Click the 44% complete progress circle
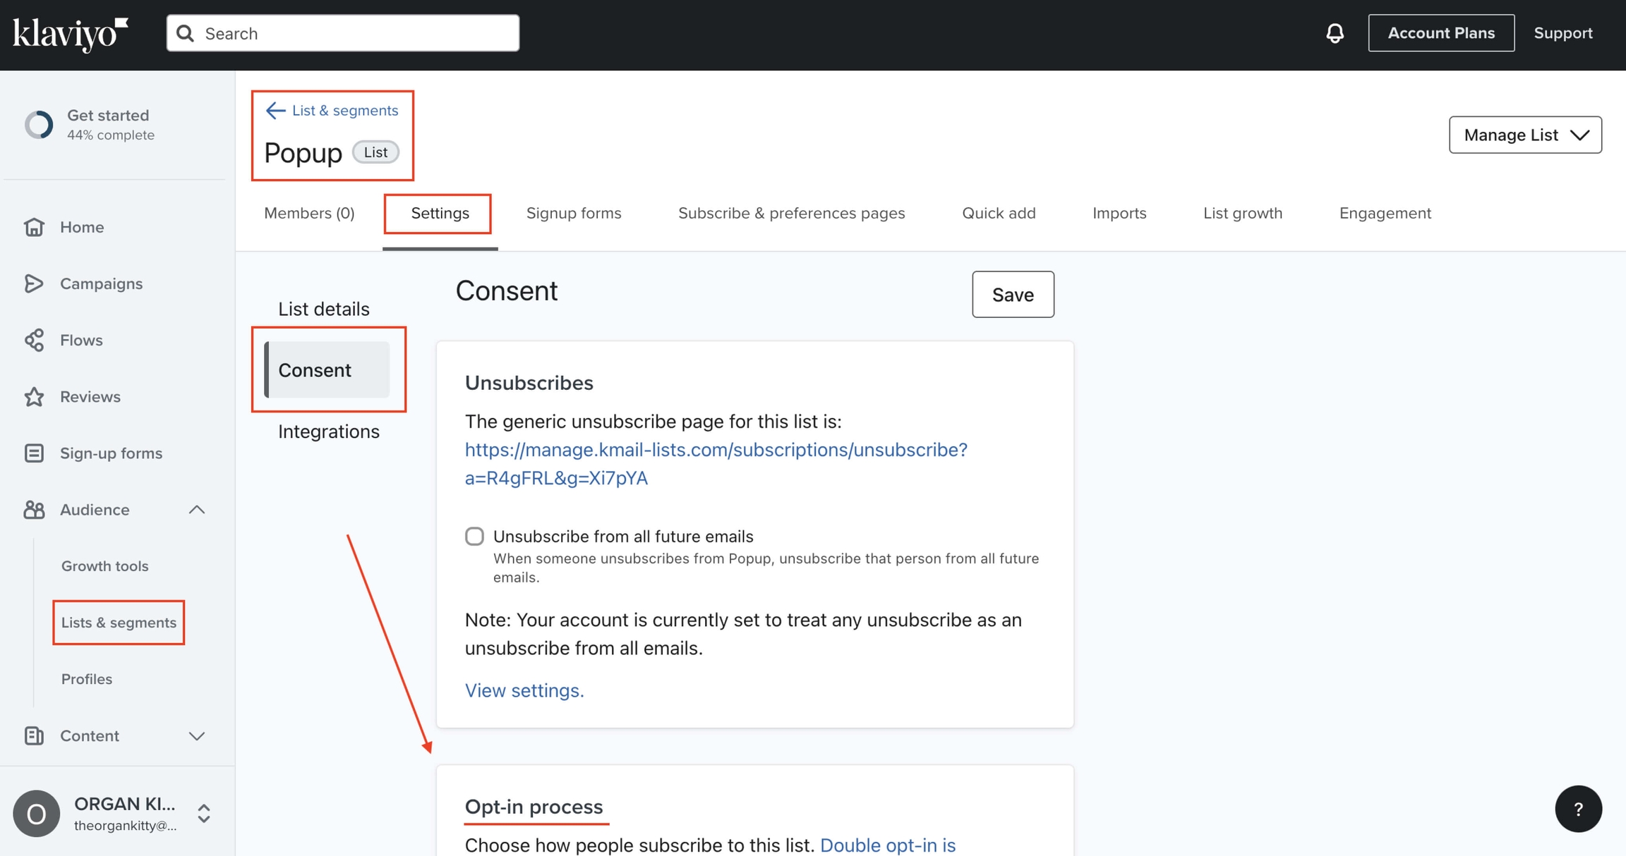 (39, 124)
